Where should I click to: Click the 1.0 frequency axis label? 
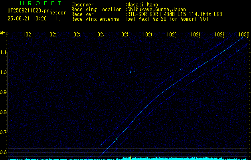click(3, 72)
